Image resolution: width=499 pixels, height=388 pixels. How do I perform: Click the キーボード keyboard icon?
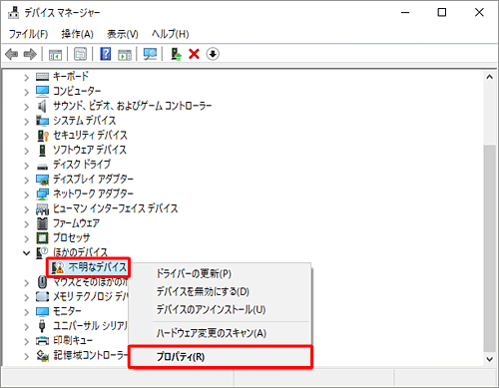pos(42,77)
